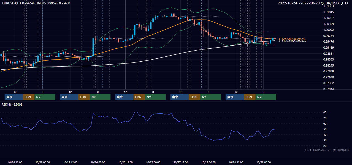
Task: Click RSI axis level 30
Action: [325, 140]
